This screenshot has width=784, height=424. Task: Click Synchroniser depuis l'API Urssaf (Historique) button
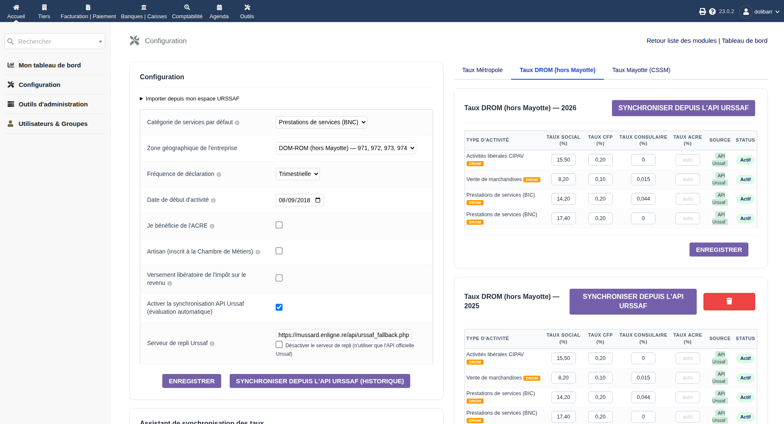[x=320, y=381]
